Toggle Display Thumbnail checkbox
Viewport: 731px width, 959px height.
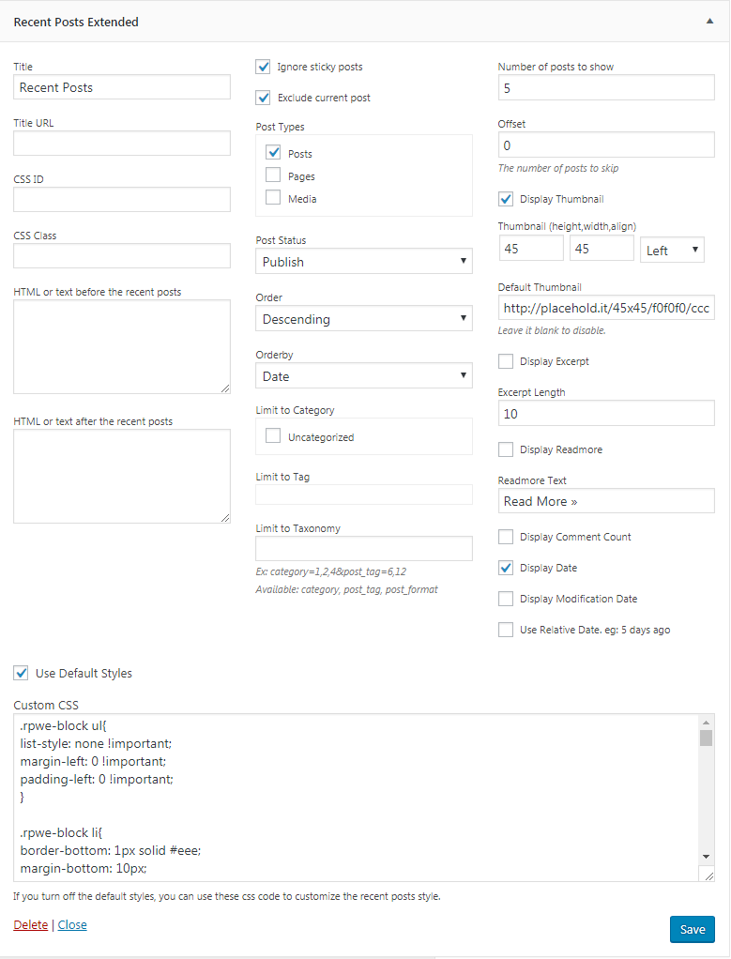coord(506,199)
